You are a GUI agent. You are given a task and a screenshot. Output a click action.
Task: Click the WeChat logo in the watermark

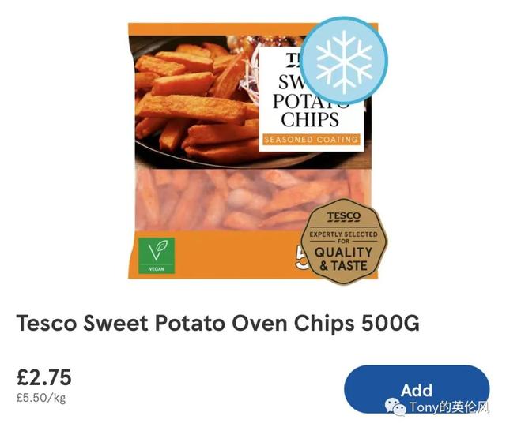click(x=396, y=407)
